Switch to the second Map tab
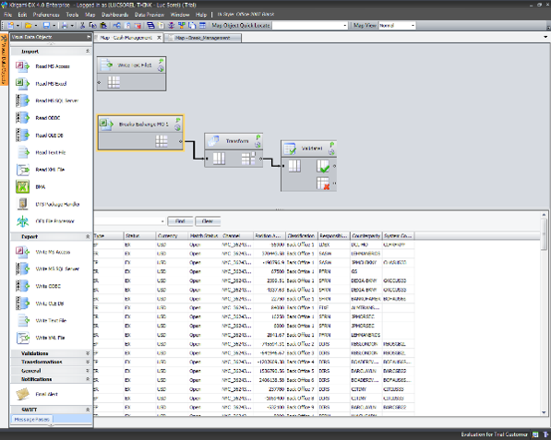 (x=203, y=38)
